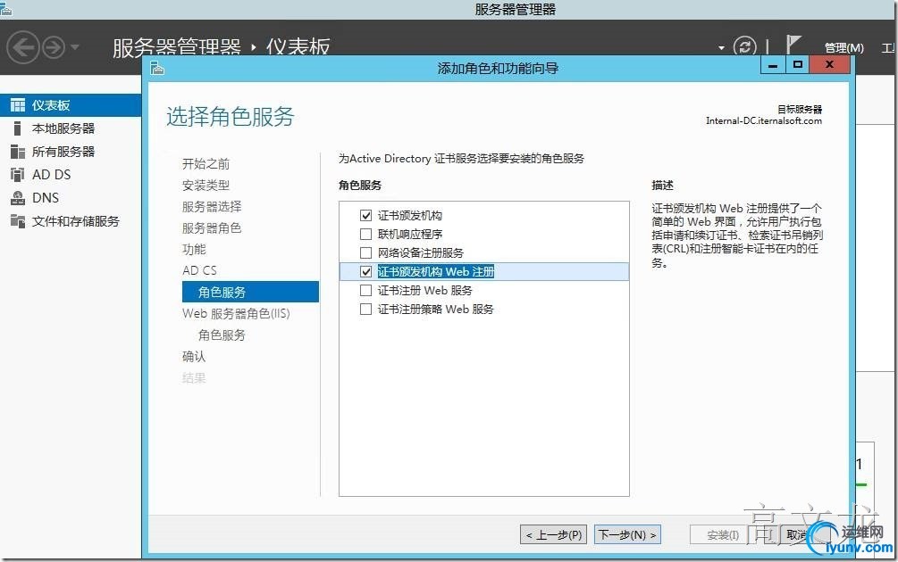Select the 联机响应程序 row label

tap(410, 234)
